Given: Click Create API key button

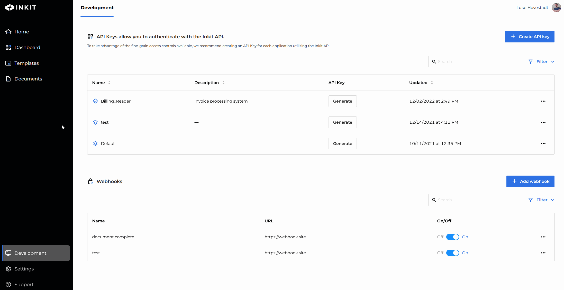Looking at the screenshot, I should tap(530, 37).
